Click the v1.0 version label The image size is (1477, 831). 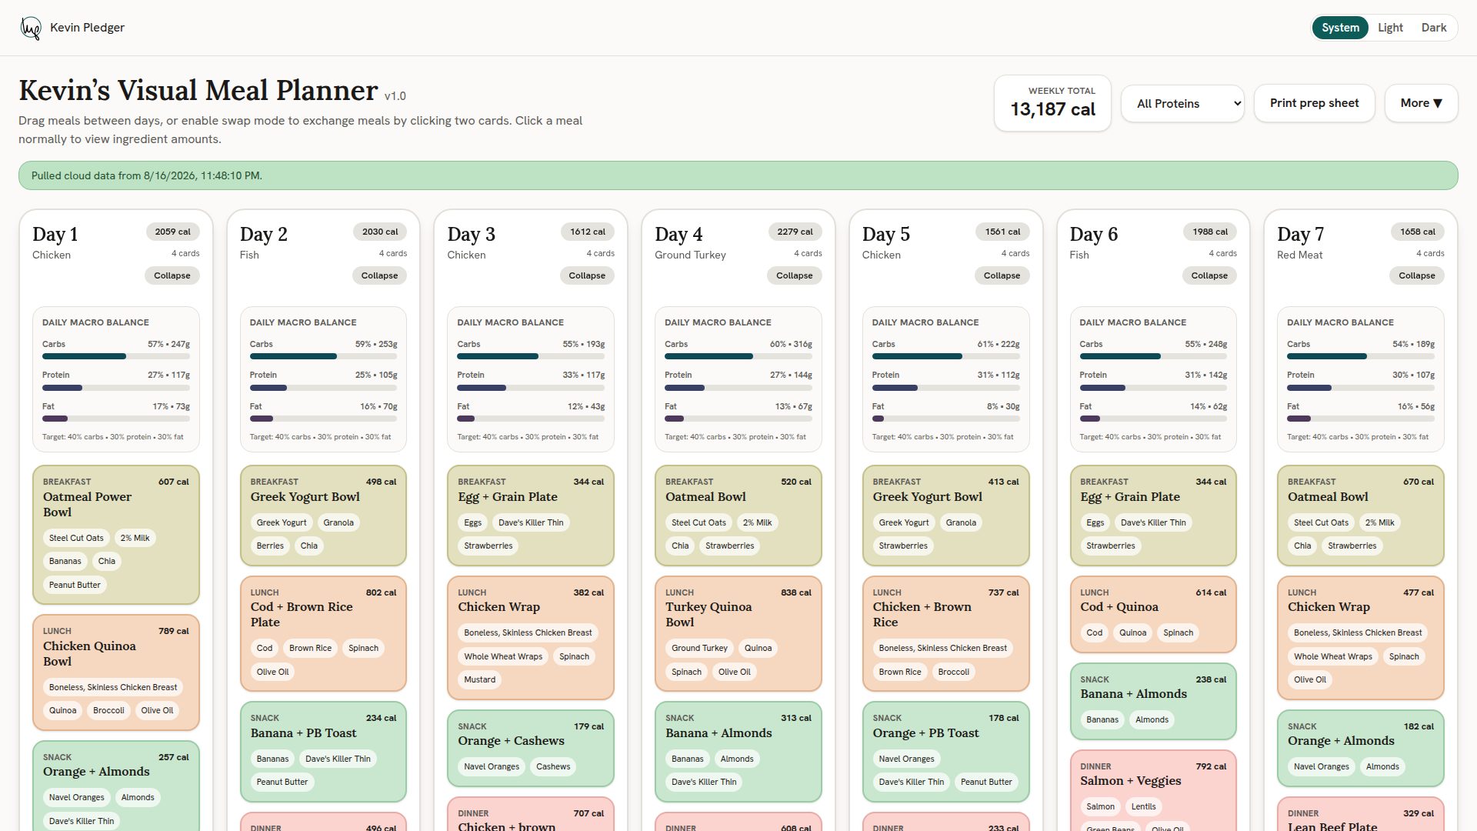[395, 96]
